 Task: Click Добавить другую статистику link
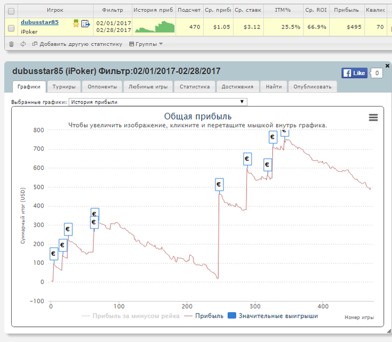tap(77, 44)
